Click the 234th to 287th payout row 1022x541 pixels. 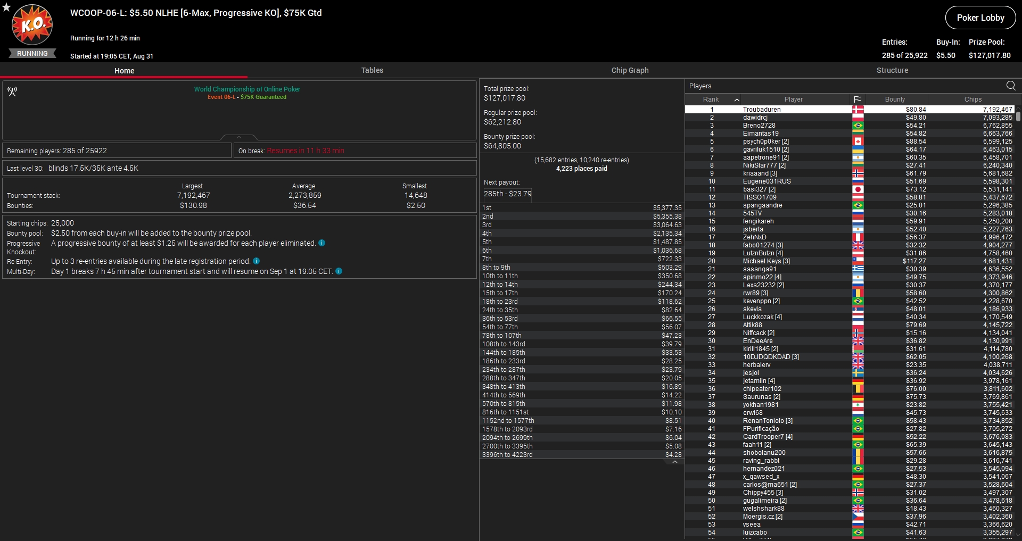click(582, 370)
